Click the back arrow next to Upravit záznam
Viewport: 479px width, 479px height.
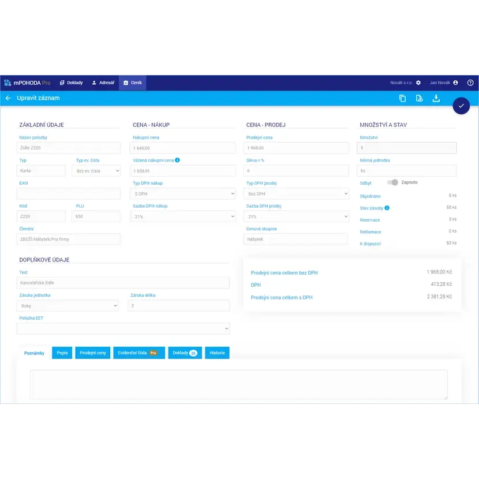[8, 98]
